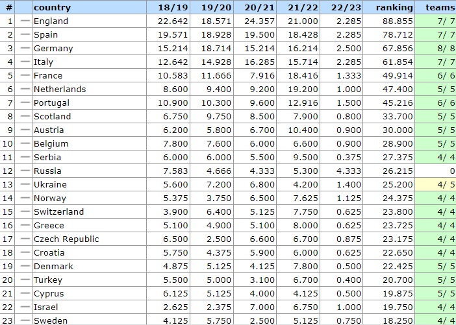Image resolution: width=456 pixels, height=325 pixels.
Task: Click the # rank column header
Action: pyautogui.click(x=9, y=8)
